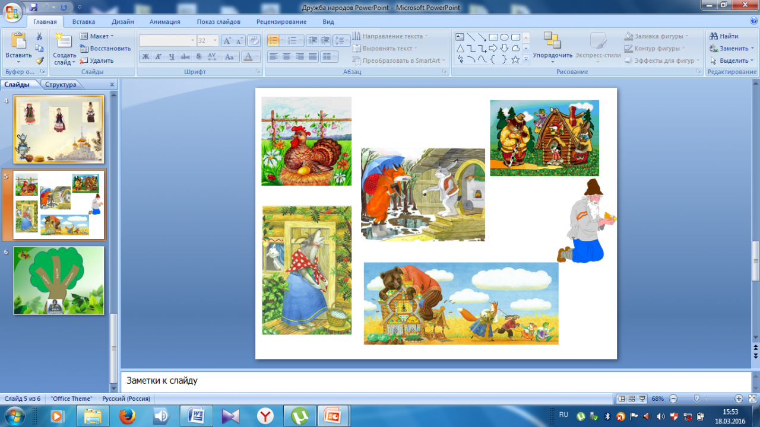Select the Triangle shape
Screen dimensions: 760x427
coord(460,48)
